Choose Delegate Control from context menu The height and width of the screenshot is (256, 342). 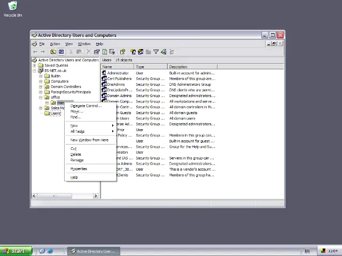coord(90,106)
